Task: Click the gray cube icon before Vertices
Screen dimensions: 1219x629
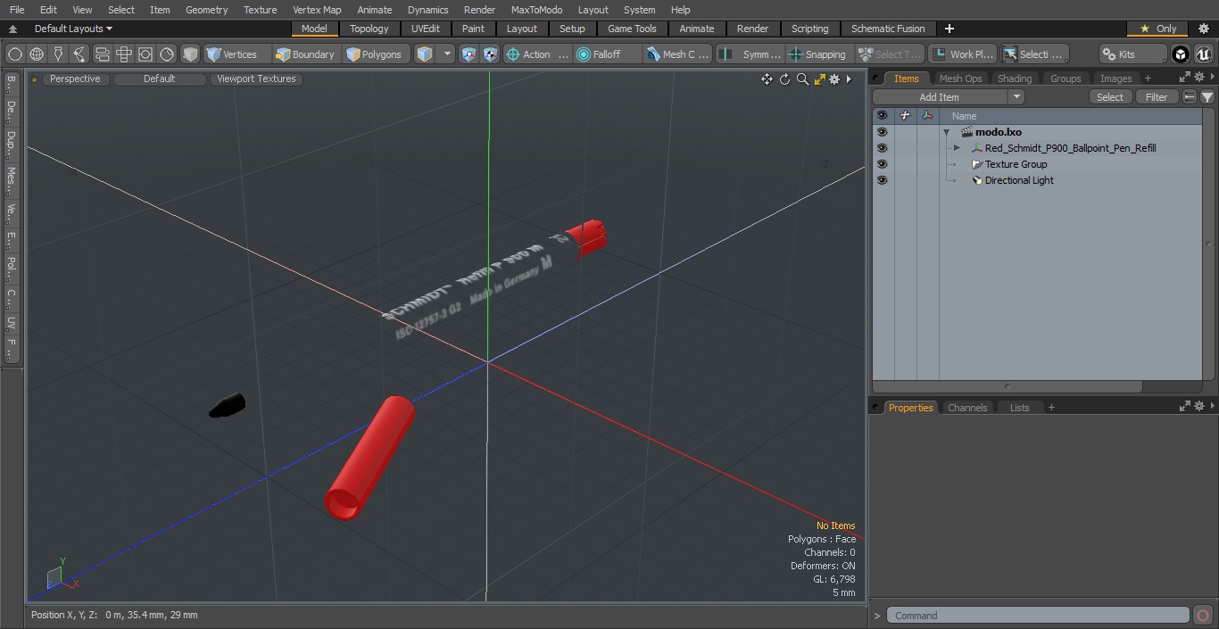Action: pos(190,54)
